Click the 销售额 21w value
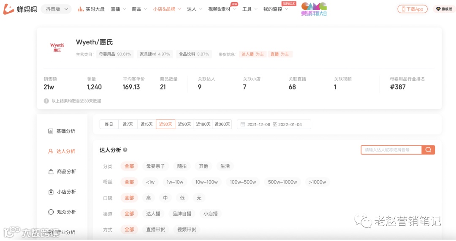Screen dimensions: 456x241 click(49, 87)
